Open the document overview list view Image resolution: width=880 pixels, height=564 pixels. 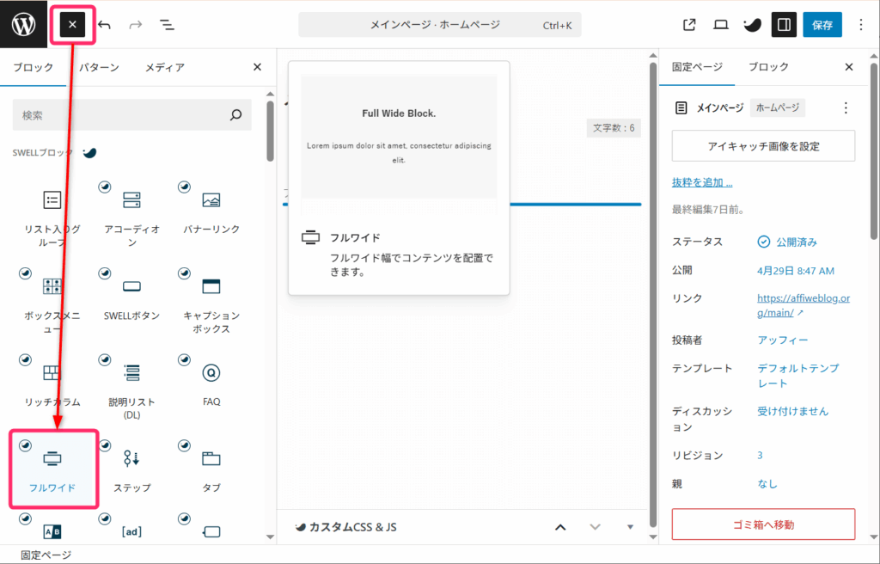[x=167, y=25]
